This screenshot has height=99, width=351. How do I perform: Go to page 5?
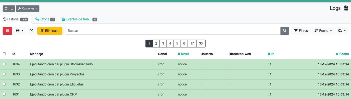(x=177, y=43)
